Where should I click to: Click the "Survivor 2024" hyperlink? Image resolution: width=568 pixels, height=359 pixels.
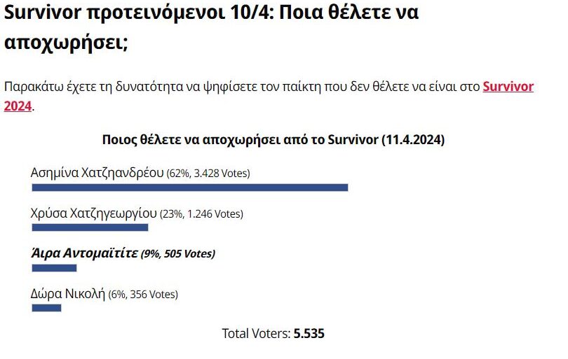click(x=508, y=87)
